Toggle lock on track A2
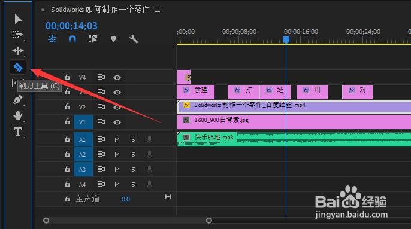Screen dimensions: 411x229 [x=68, y=154]
